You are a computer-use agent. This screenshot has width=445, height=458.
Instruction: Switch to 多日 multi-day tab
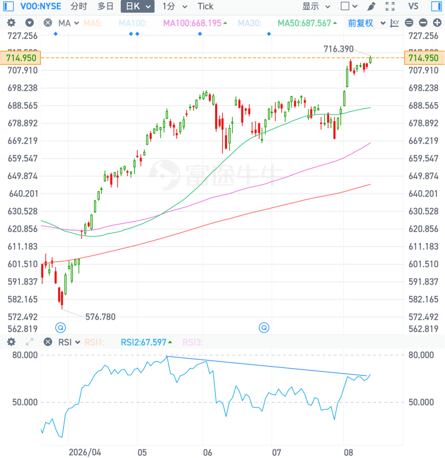(105, 6)
